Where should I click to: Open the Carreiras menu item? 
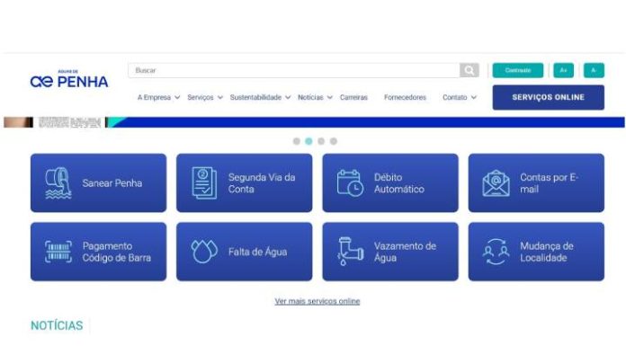pyautogui.click(x=353, y=97)
